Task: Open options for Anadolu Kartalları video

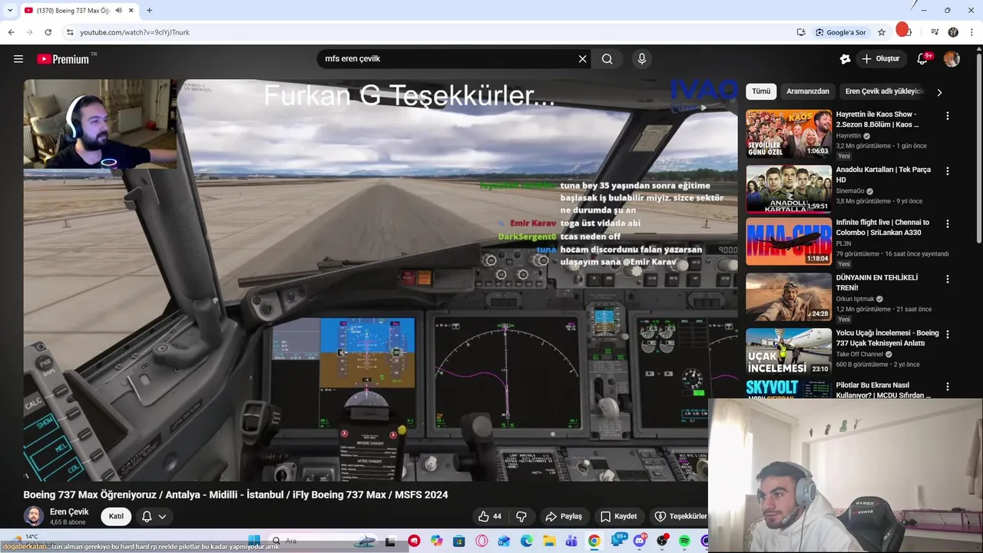Action: point(948,171)
